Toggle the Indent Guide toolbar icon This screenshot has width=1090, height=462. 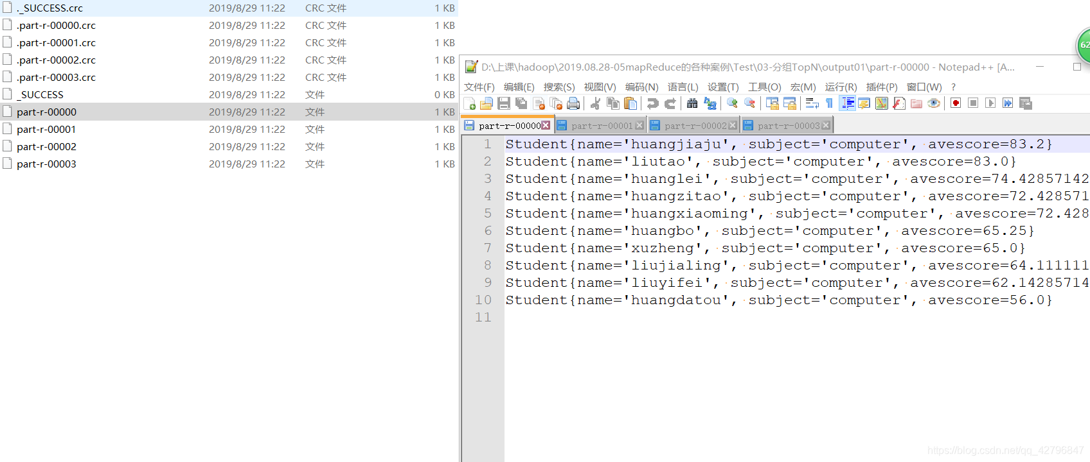pyautogui.click(x=848, y=103)
